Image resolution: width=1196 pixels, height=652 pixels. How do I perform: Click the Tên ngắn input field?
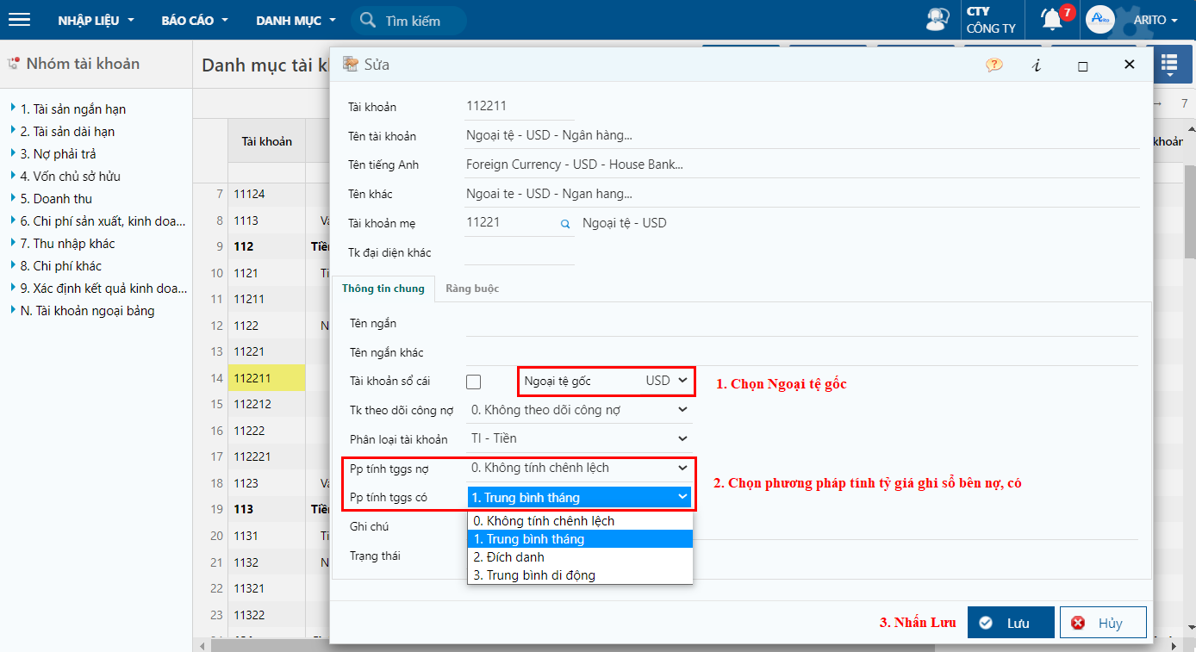801,324
